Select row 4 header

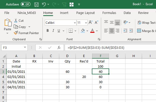(x=3, y=77)
